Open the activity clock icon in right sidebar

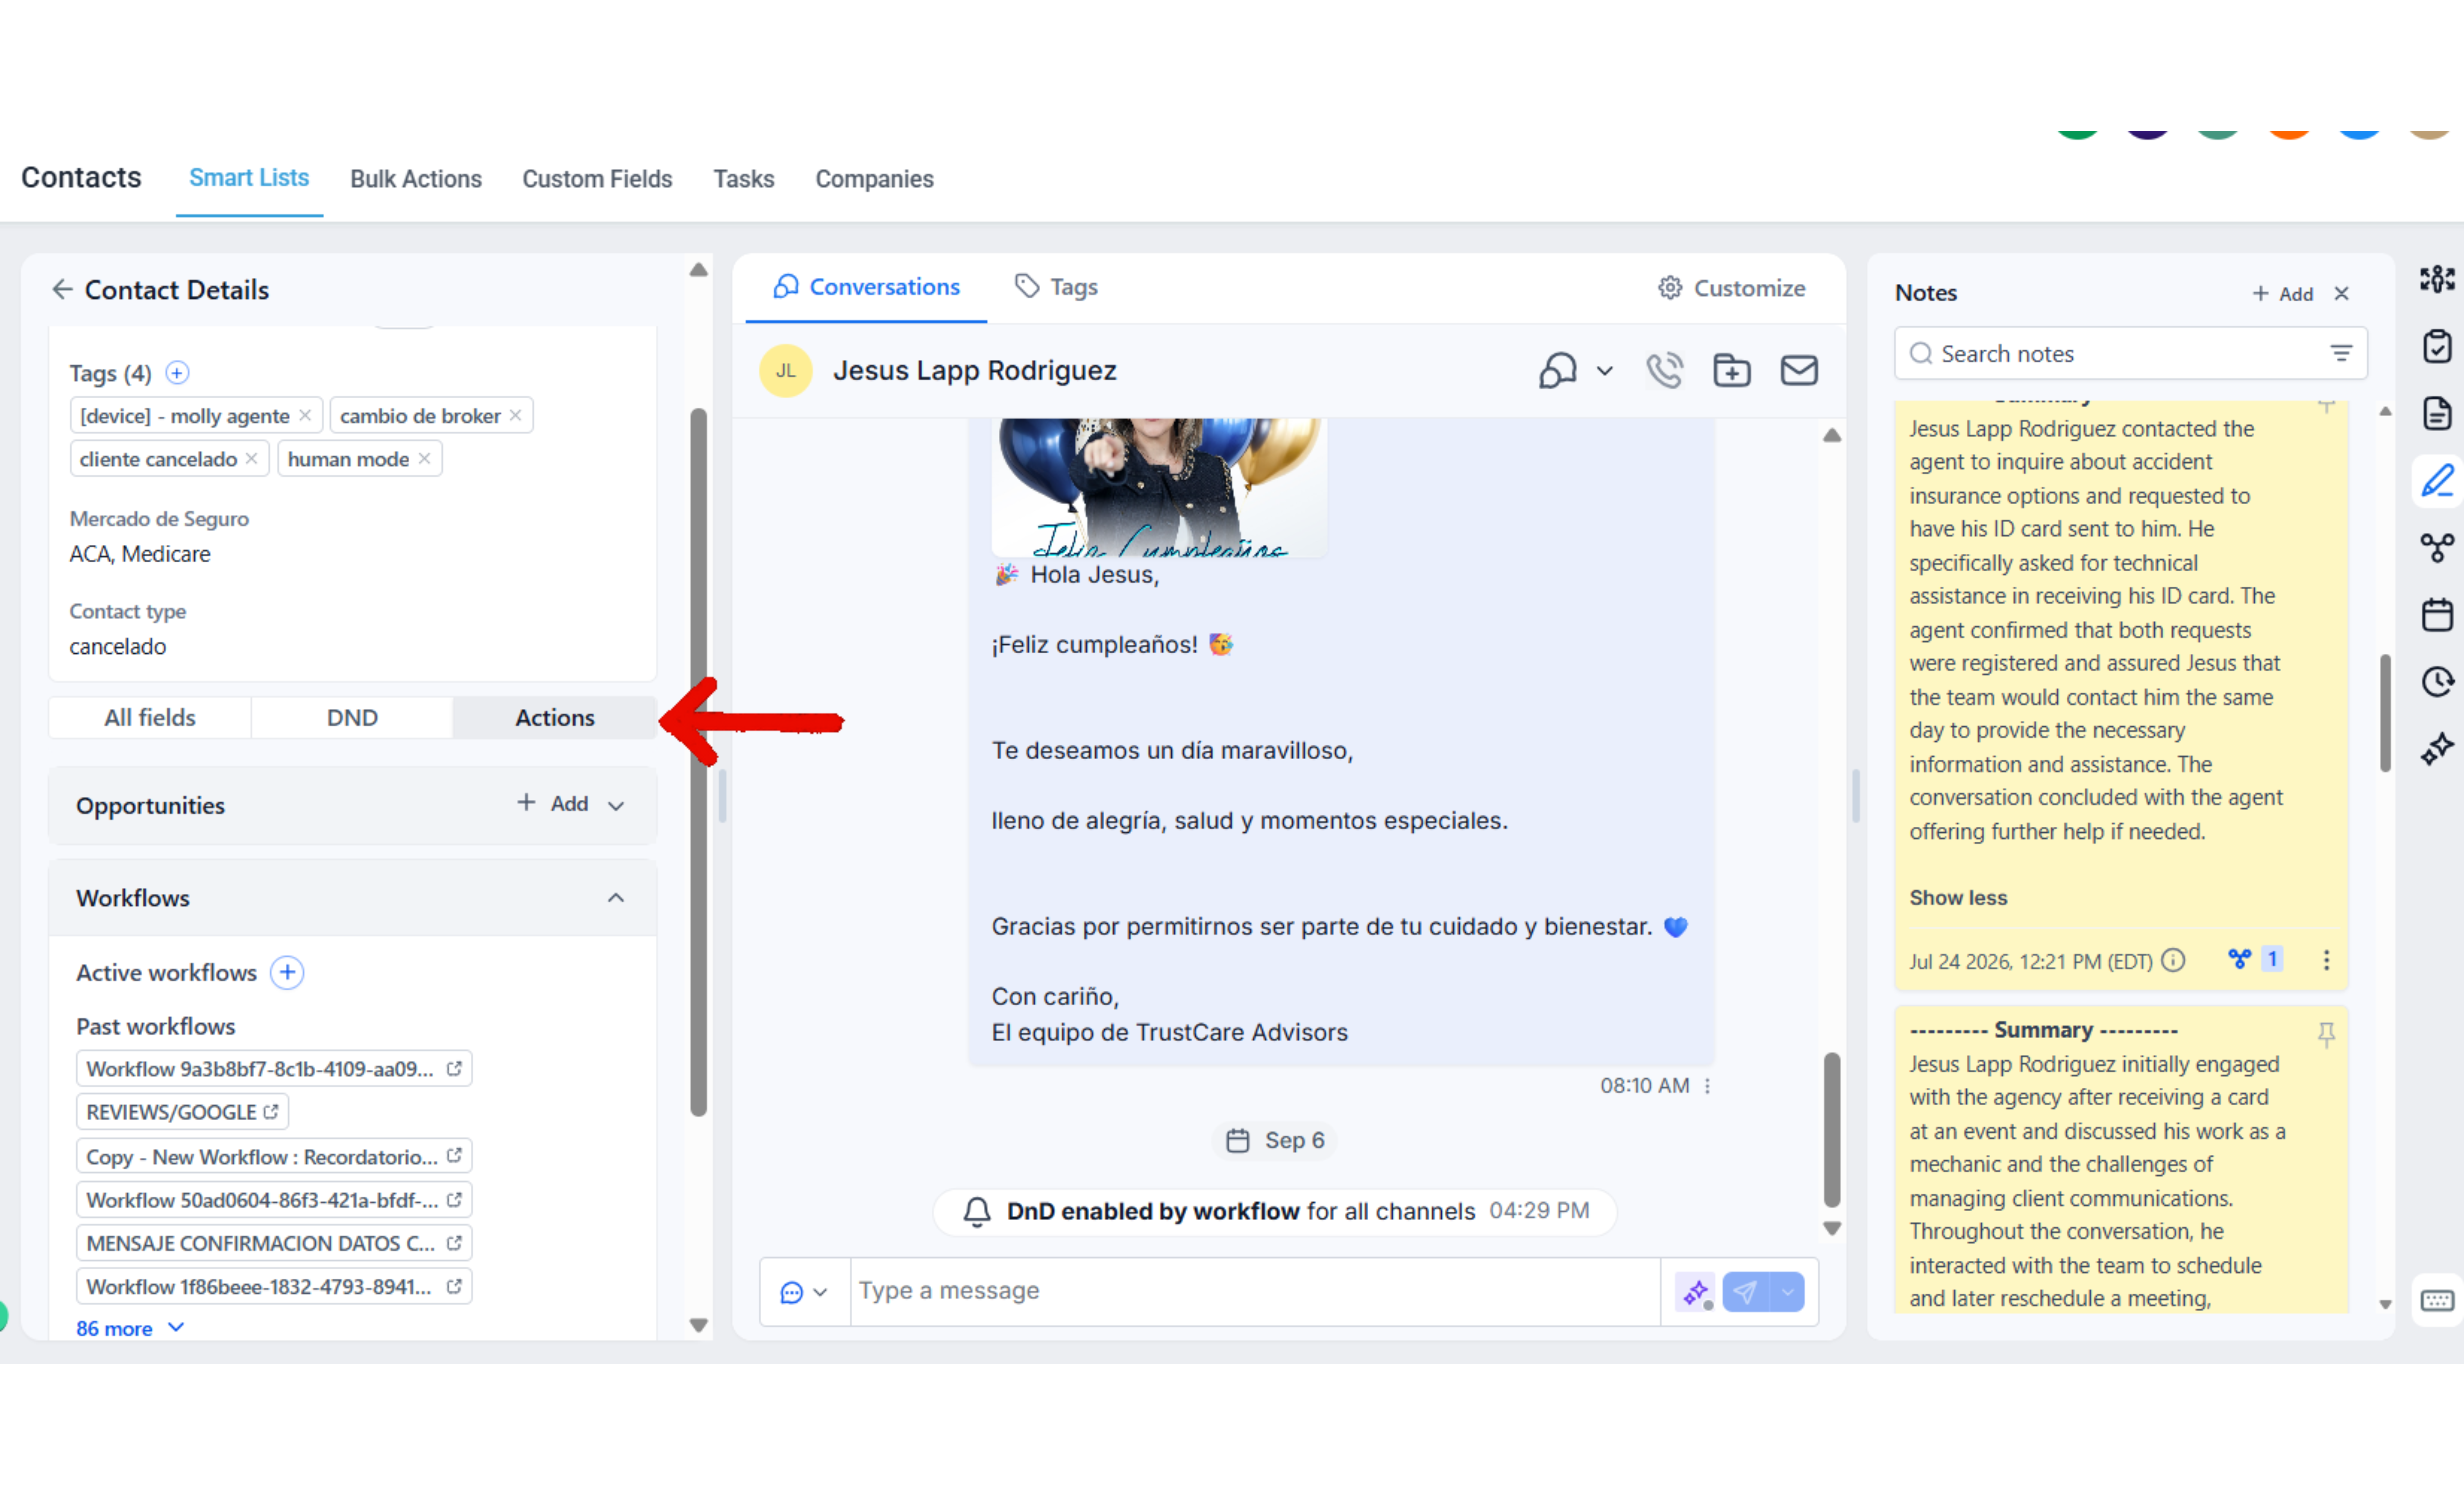pos(2437,682)
